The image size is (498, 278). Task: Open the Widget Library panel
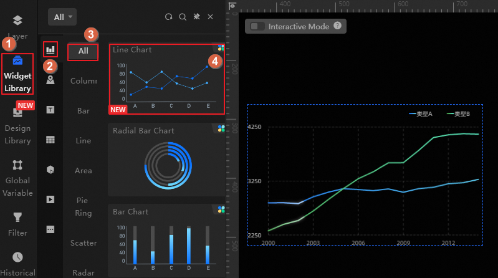point(17,74)
